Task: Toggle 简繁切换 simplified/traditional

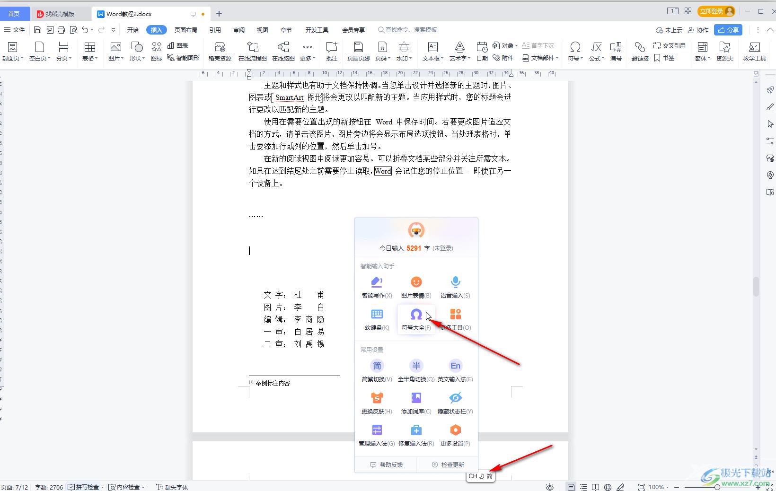Action: click(x=377, y=371)
